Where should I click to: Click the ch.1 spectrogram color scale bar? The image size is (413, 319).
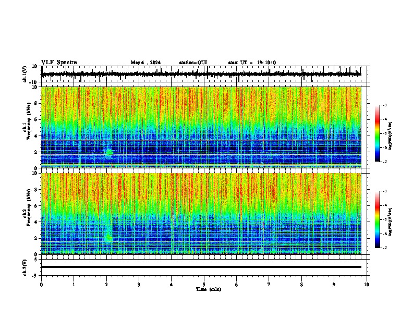click(x=378, y=133)
